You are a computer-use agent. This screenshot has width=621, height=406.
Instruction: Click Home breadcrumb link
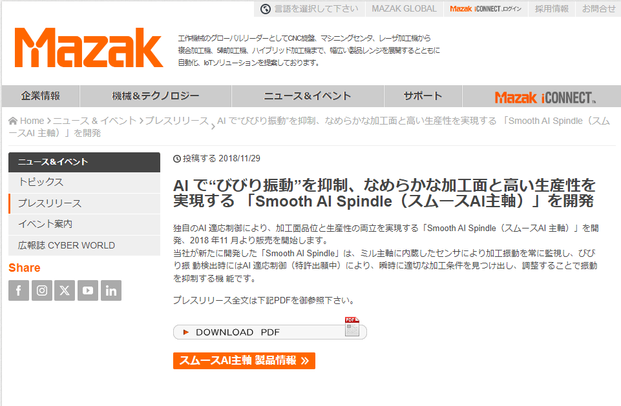(x=32, y=121)
